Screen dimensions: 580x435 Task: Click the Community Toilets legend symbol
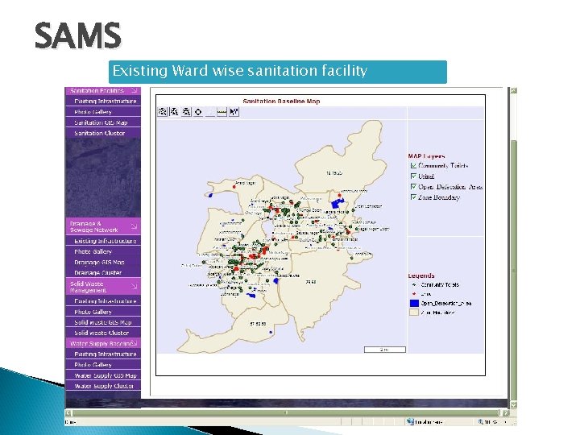414,285
